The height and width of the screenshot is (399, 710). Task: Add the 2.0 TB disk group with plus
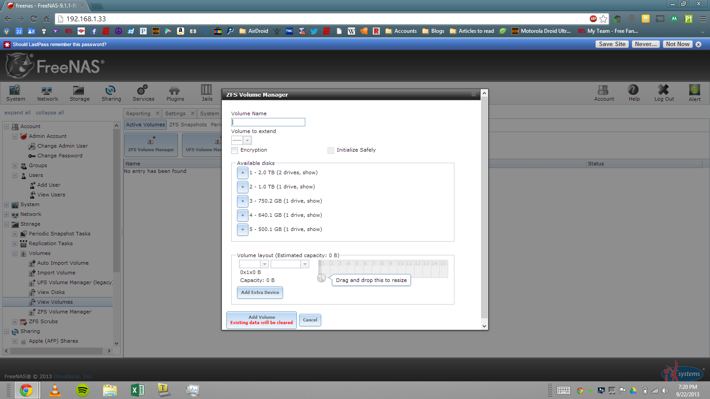pyautogui.click(x=242, y=172)
